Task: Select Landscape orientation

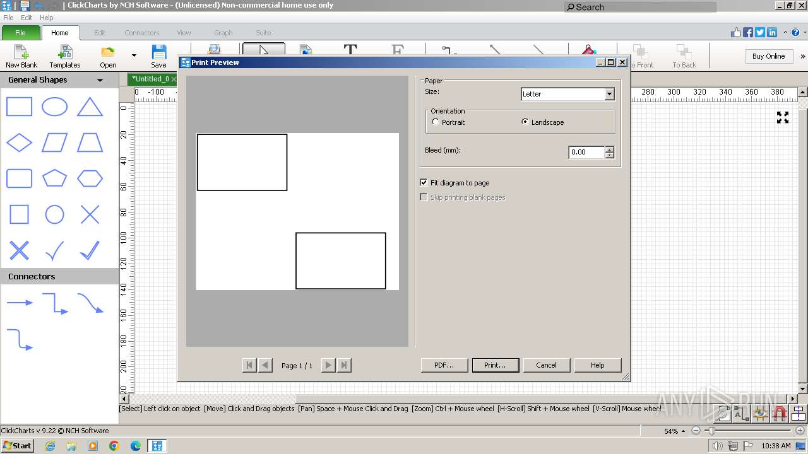Action: [543, 122]
